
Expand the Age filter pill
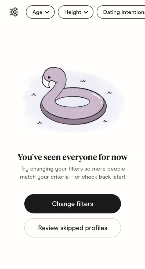pos(40,12)
